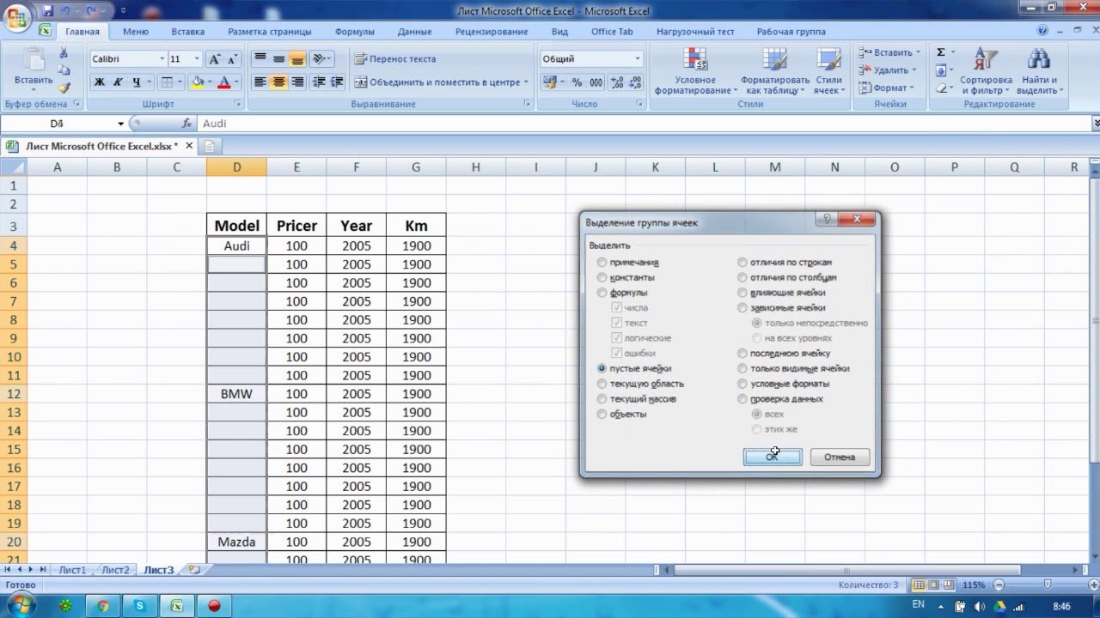Open the merge and center dropdown arrow
Screen dimensions: 1100x618
click(527, 82)
